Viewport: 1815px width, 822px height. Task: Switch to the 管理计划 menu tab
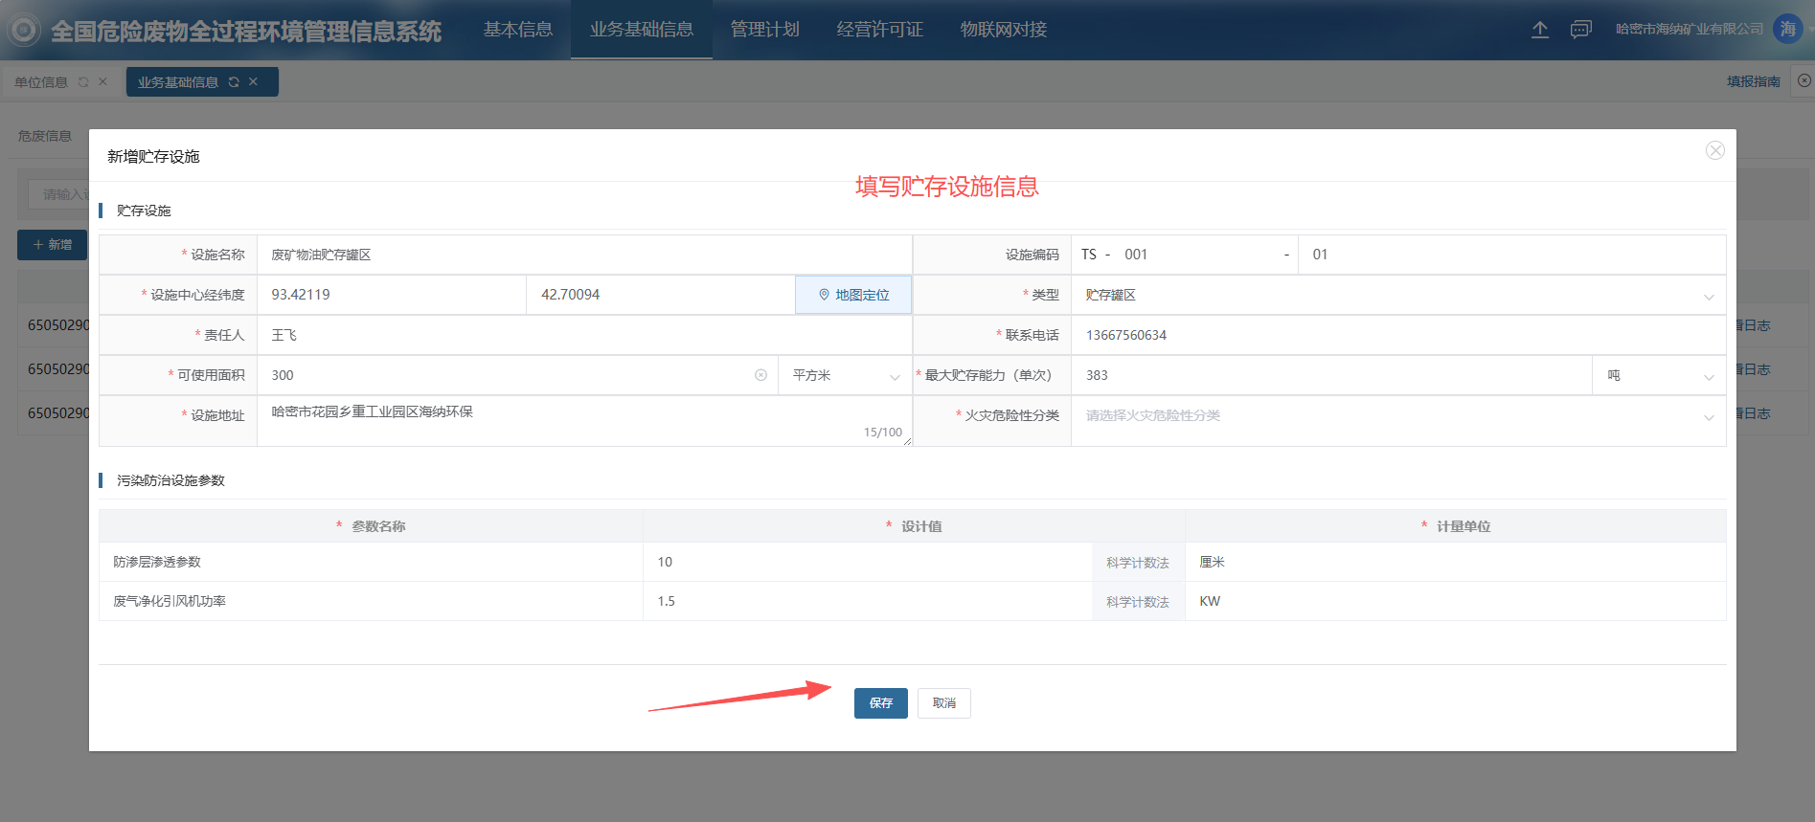point(764,30)
